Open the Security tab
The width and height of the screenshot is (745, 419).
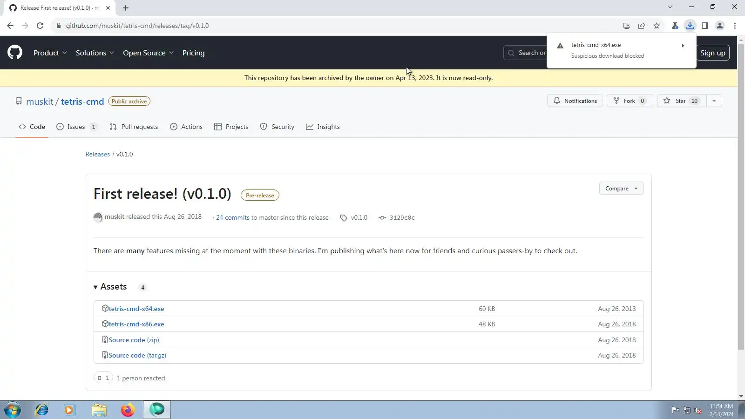277,127
